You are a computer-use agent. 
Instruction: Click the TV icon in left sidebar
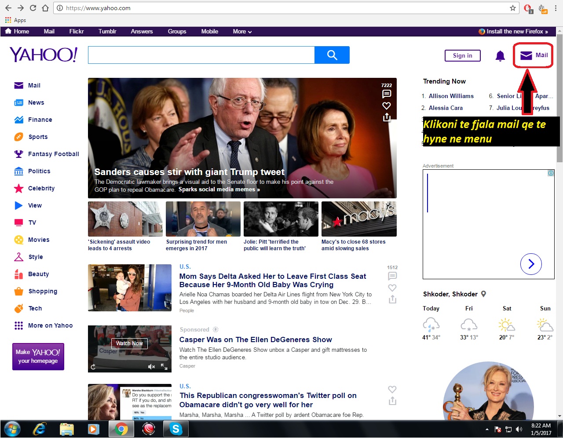[x=18, y=223]
